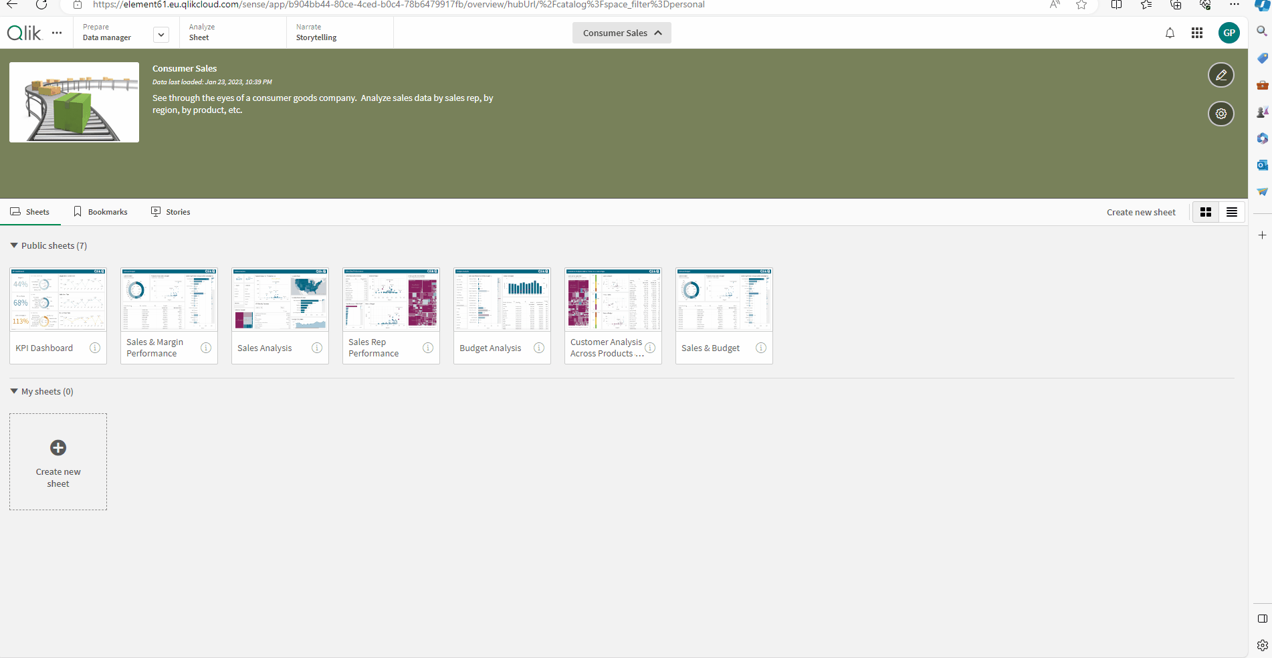Screen dimensions: 1272x658
Task: Click the plus icon to create new sheet
Action: tap(58, 447)
